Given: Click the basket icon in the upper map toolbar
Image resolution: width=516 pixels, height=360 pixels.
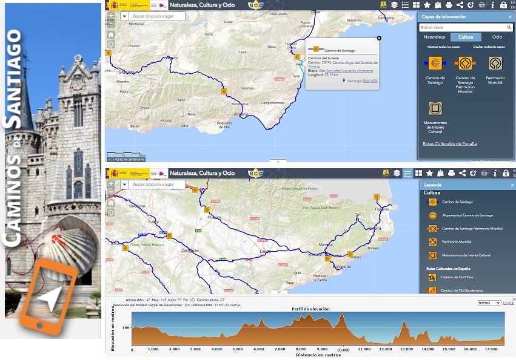Looking at the screenshot, I should click(x=481, y=5).
